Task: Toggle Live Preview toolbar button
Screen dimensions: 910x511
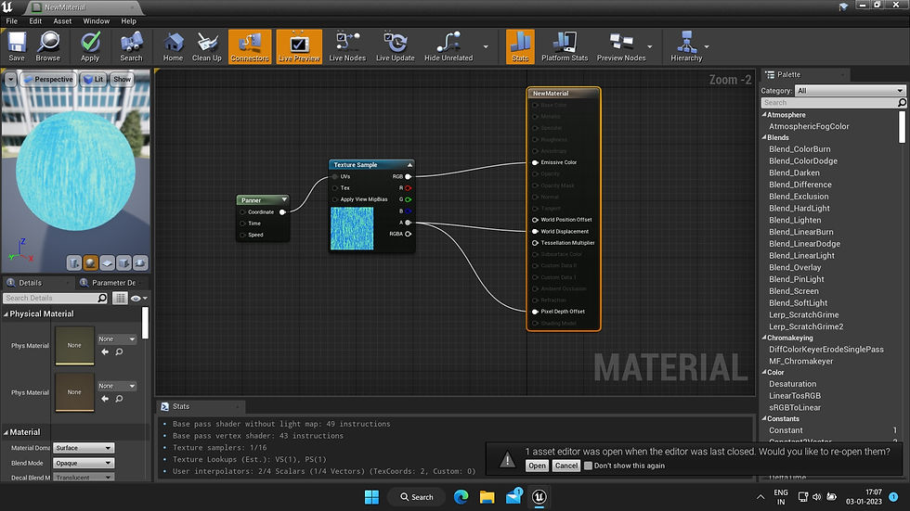Action: point(299,46)
